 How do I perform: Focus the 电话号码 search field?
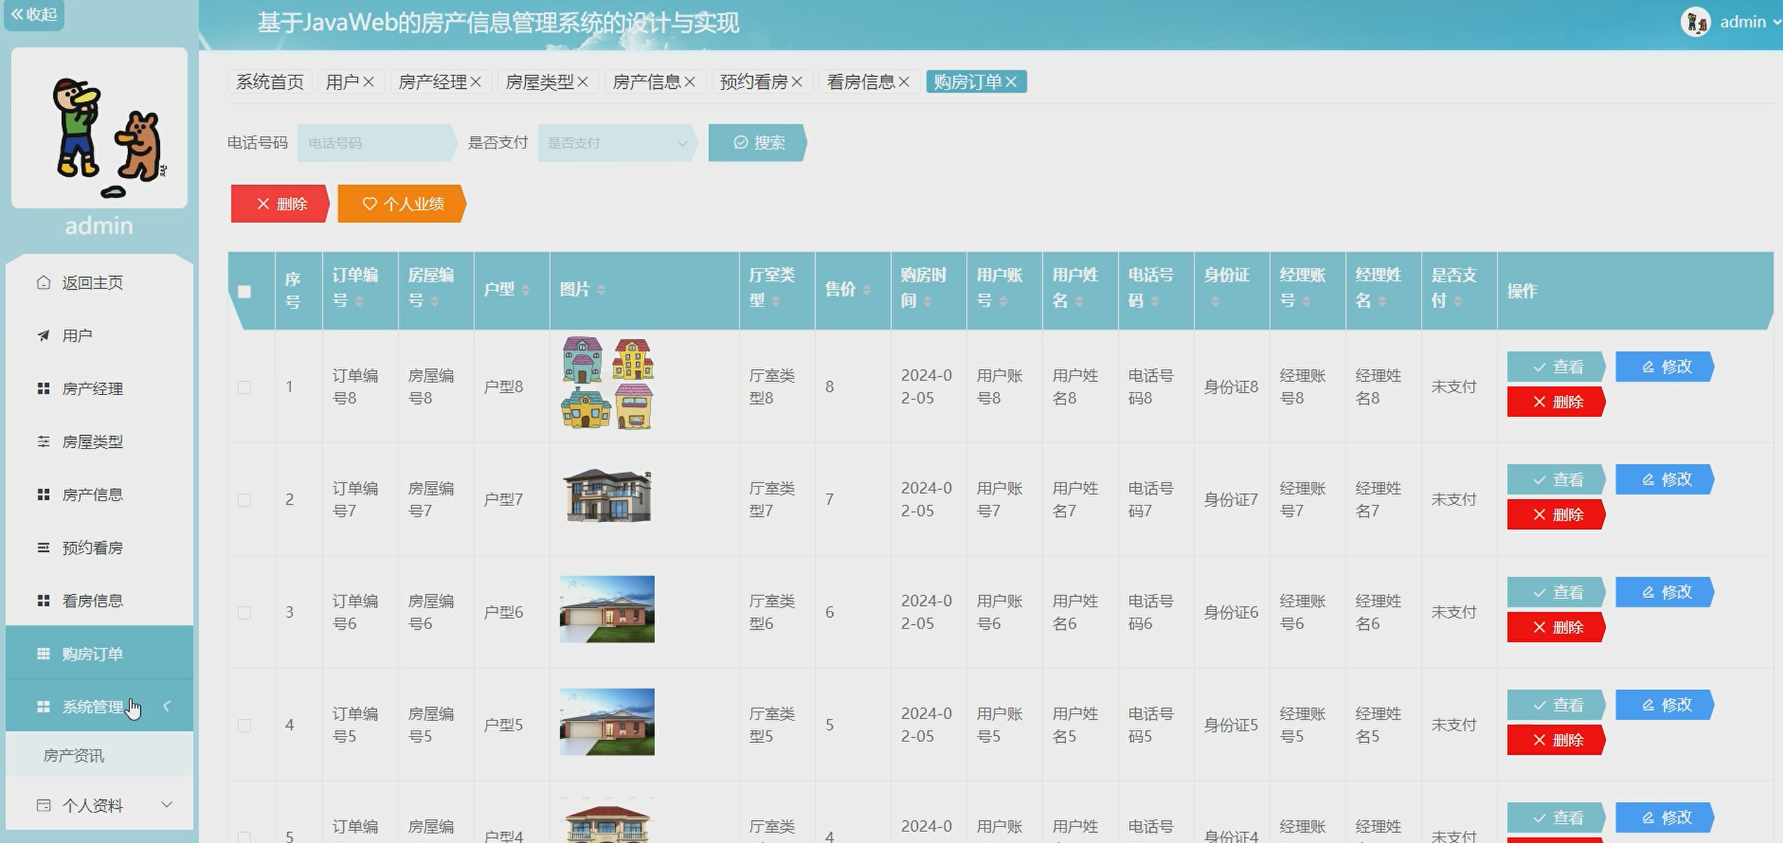point(377,143)
